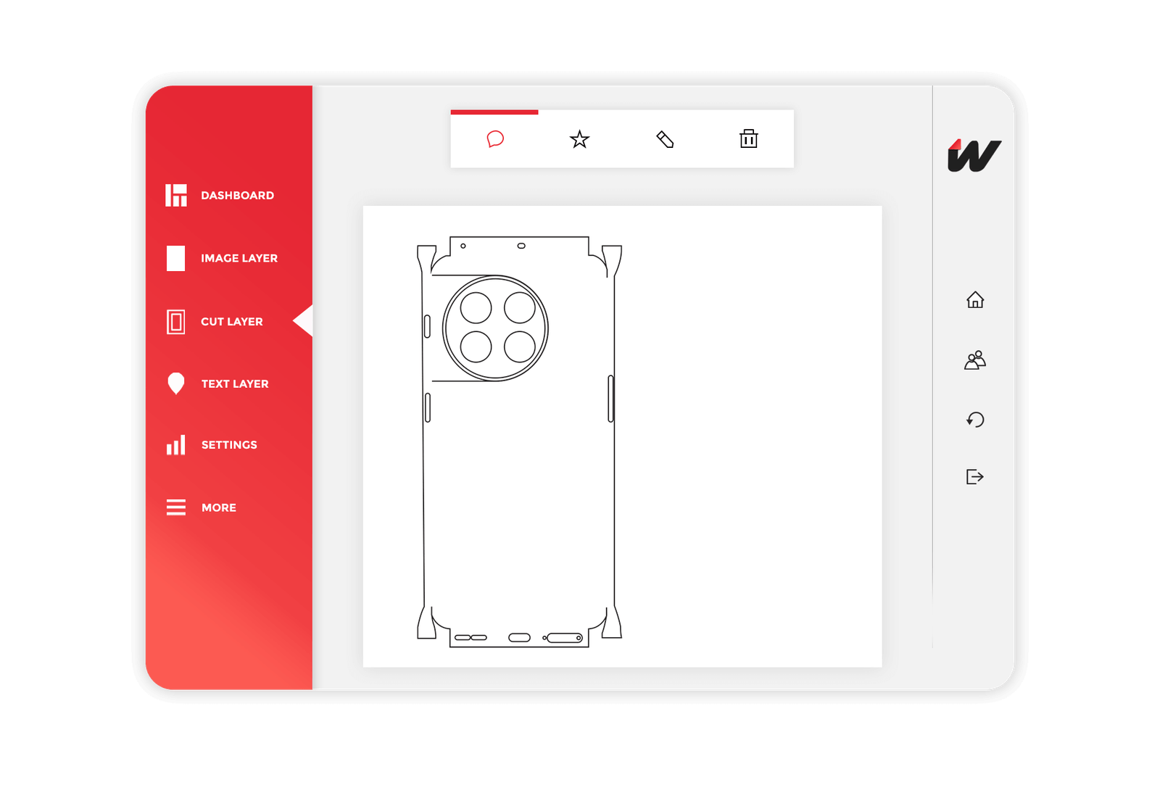
Task: Select the eraser tool in the toolbar
Action: pos(666,138)
